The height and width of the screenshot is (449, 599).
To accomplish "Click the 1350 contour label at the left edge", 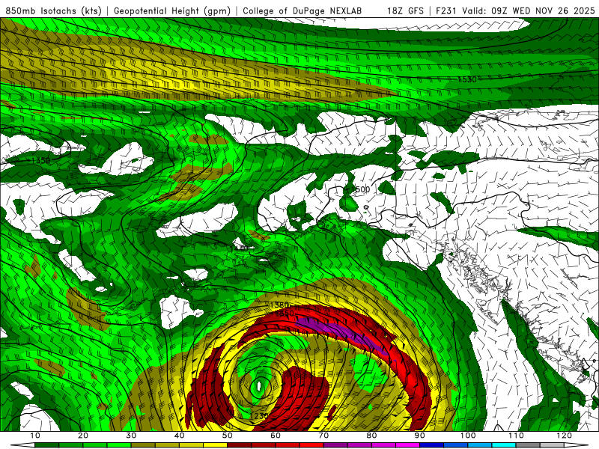I will [41, 160].
